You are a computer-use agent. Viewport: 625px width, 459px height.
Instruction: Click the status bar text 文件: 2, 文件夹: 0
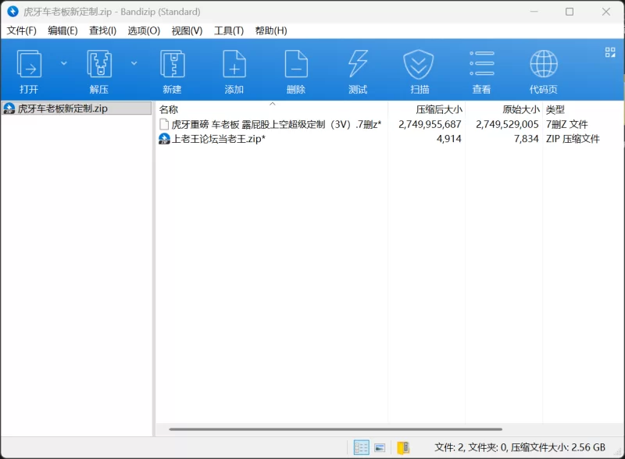click(x=471, y=447)
